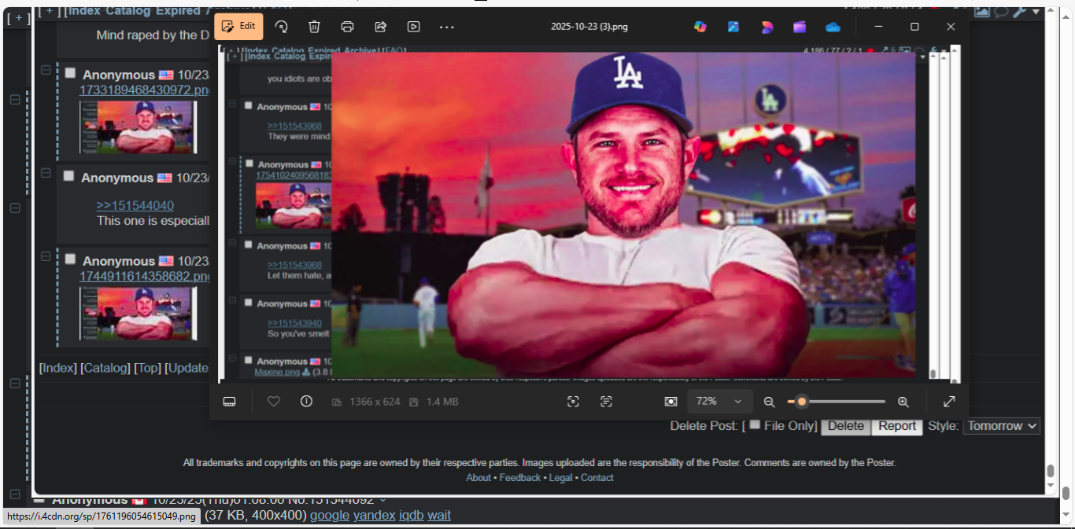
Task: Open the three-dot more options menu
Action: [447, 27]
